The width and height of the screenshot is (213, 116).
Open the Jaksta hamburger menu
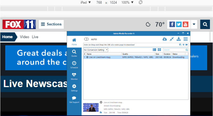[186, 39]
